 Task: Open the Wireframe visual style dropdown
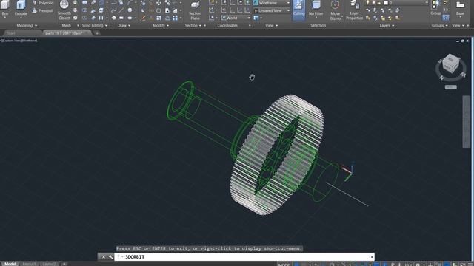point(272,3)
